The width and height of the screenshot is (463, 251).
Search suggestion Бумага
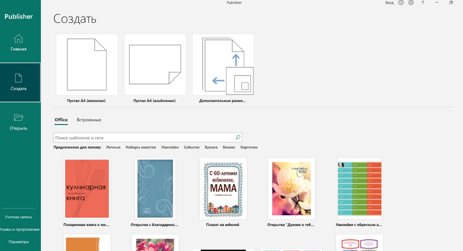point(211,147)
